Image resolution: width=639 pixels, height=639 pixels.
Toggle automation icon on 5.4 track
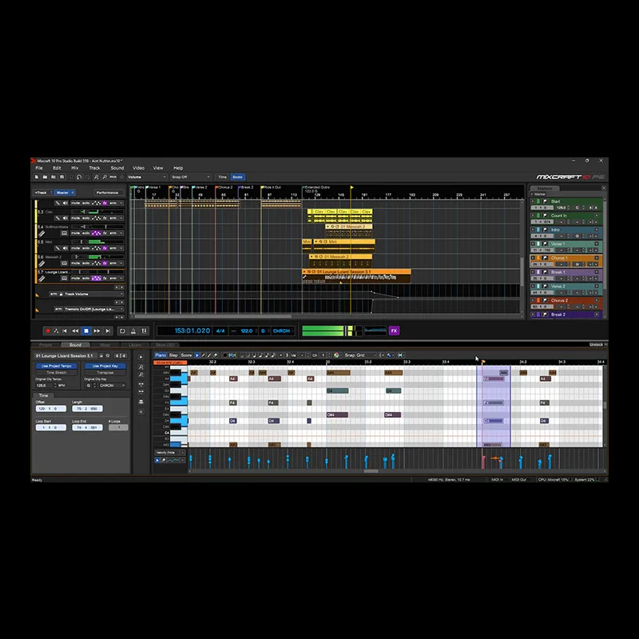coord(96,233)
